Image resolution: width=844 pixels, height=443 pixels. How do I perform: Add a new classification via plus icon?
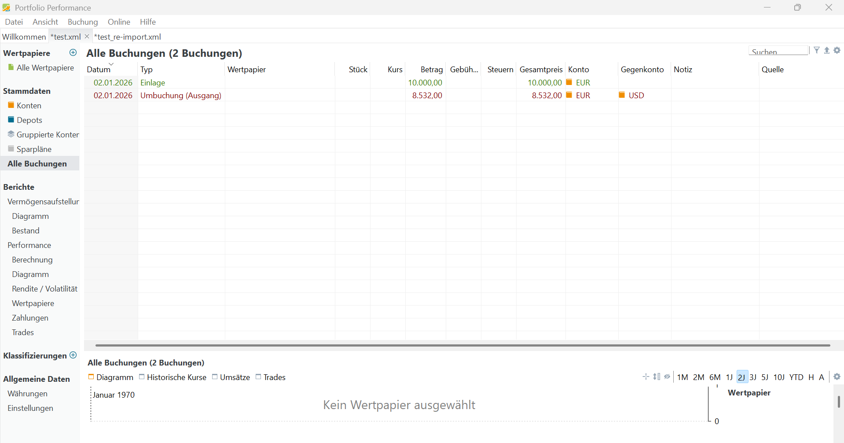[x=73, y=355]
